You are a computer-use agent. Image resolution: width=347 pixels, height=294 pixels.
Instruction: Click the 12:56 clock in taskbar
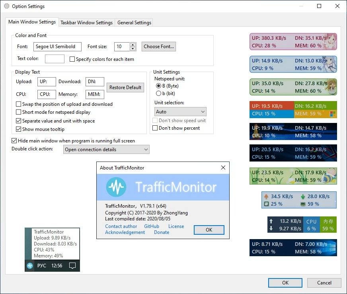[x=57, y=265]
